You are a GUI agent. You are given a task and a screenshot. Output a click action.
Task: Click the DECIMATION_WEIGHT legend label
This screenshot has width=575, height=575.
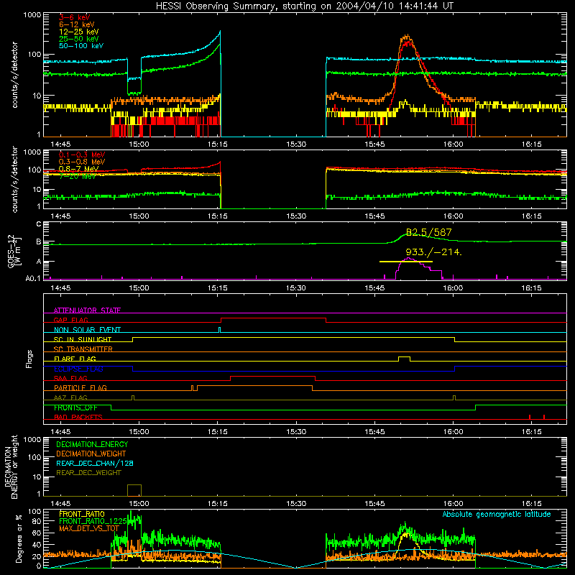pyautogui.click(x=91, y=454)
